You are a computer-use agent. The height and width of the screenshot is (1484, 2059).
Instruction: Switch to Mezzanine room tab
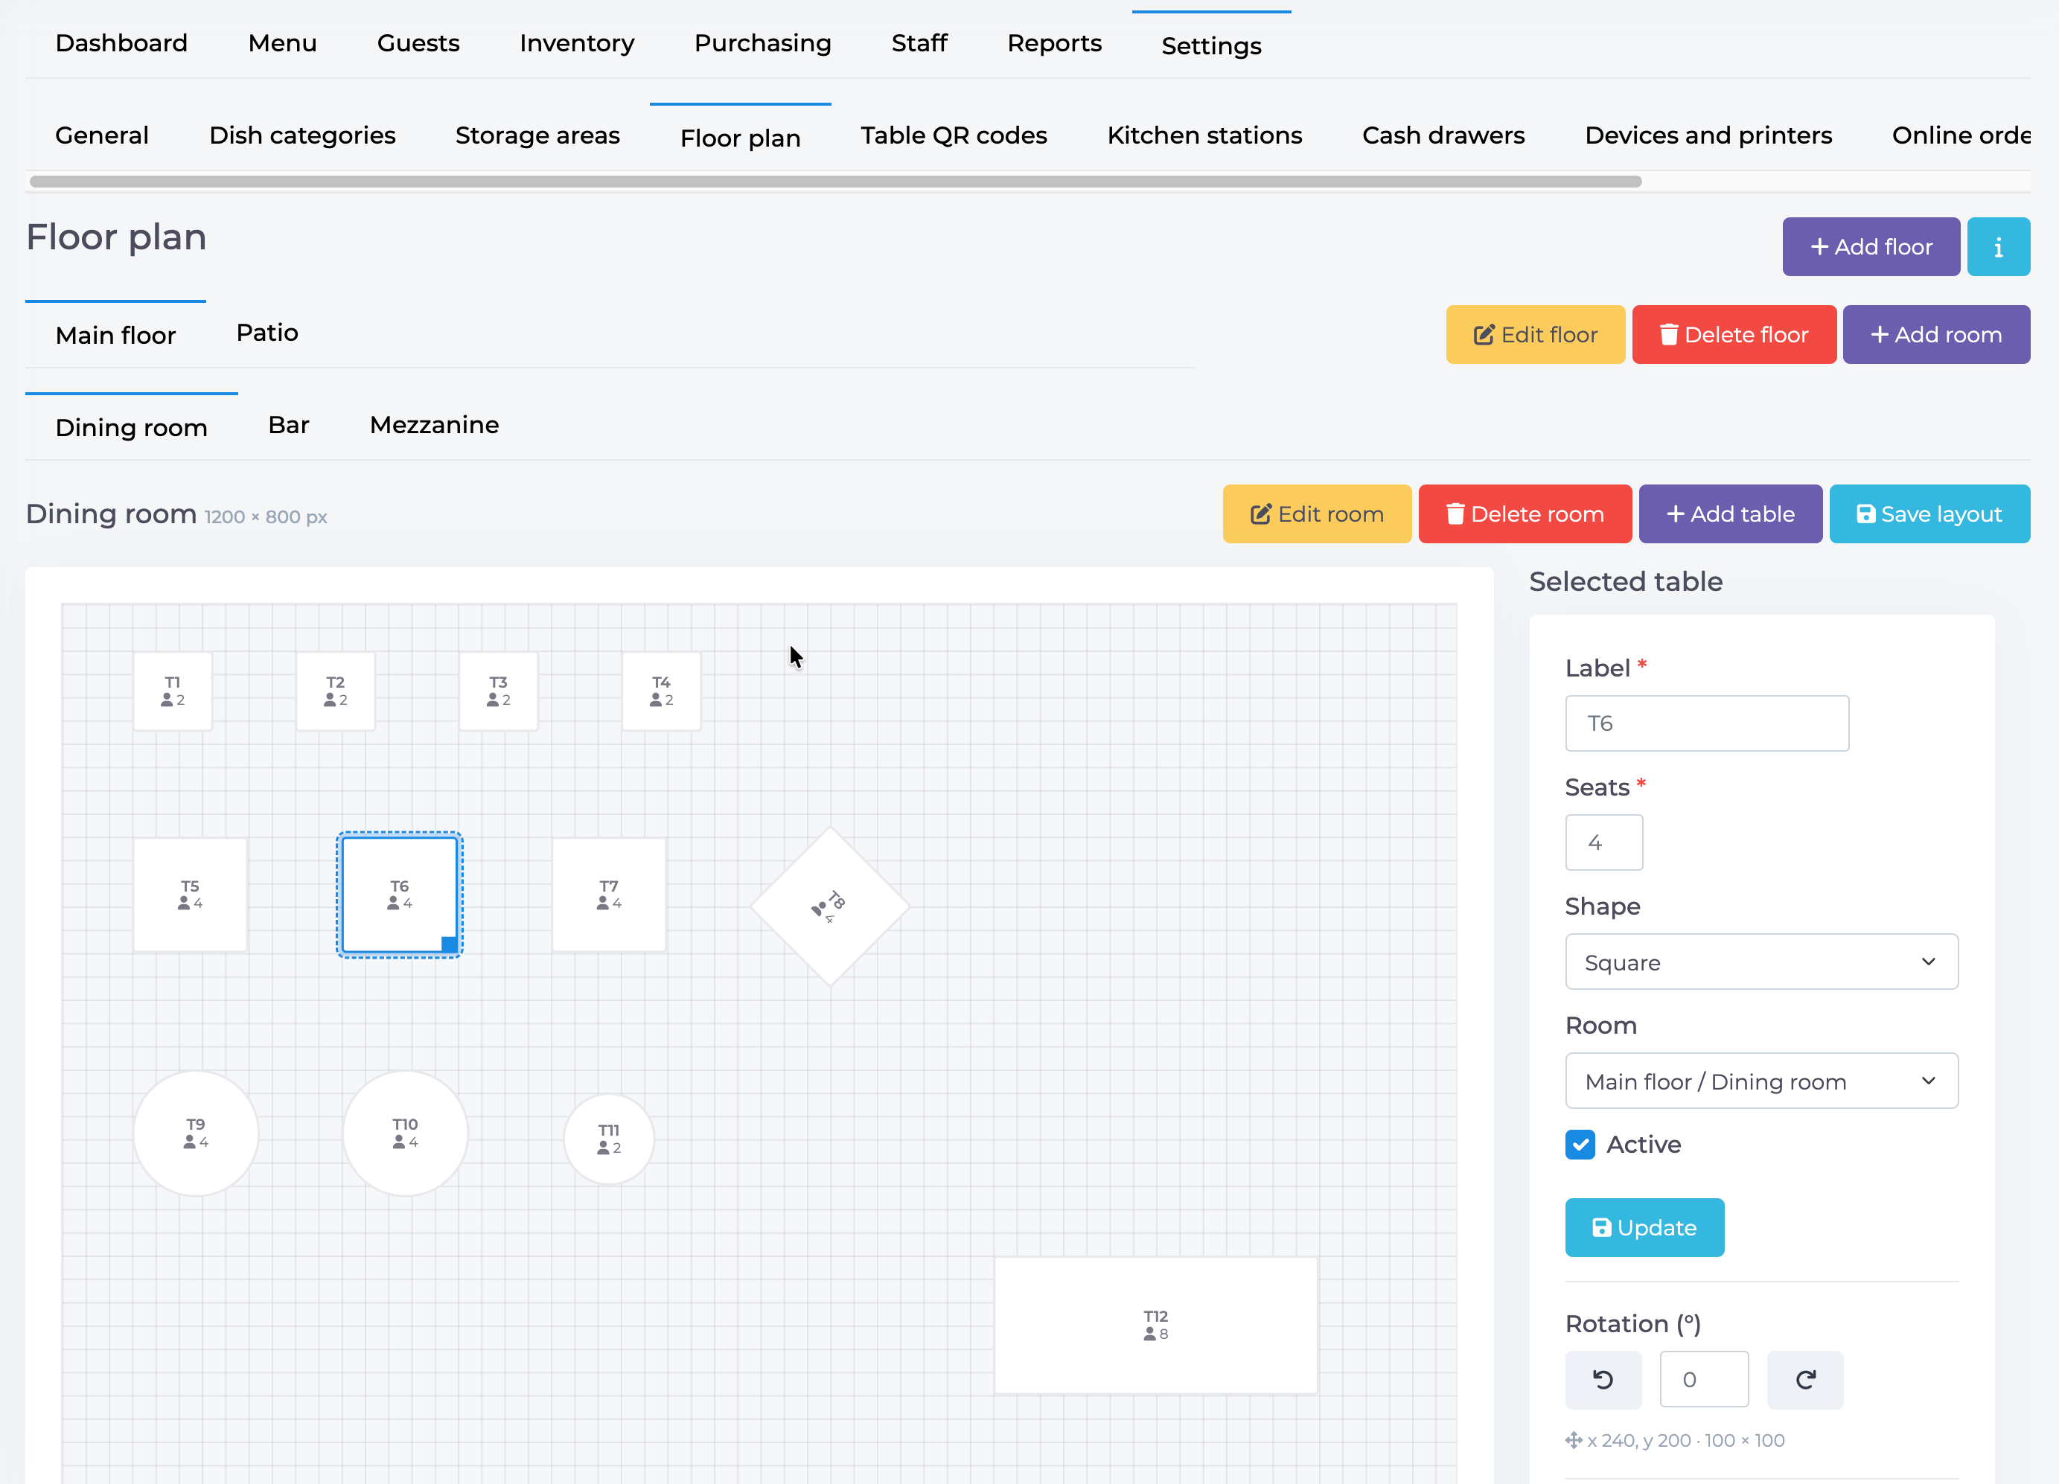[434, 425]
